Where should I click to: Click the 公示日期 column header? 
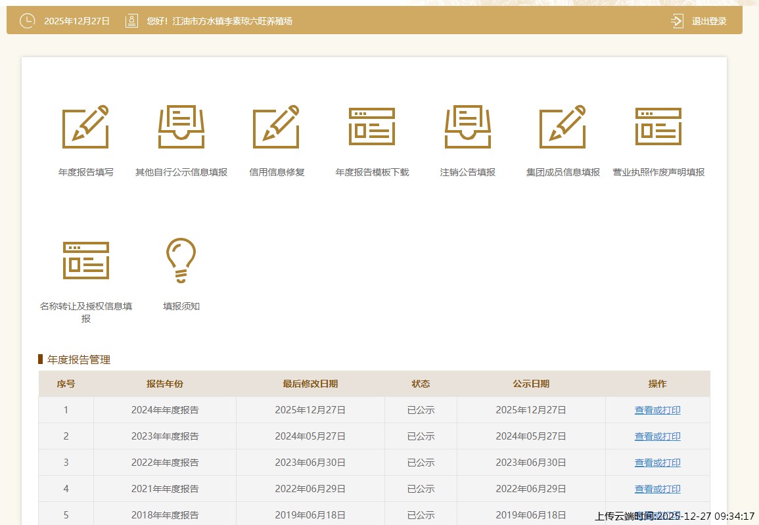pos(531,384)
